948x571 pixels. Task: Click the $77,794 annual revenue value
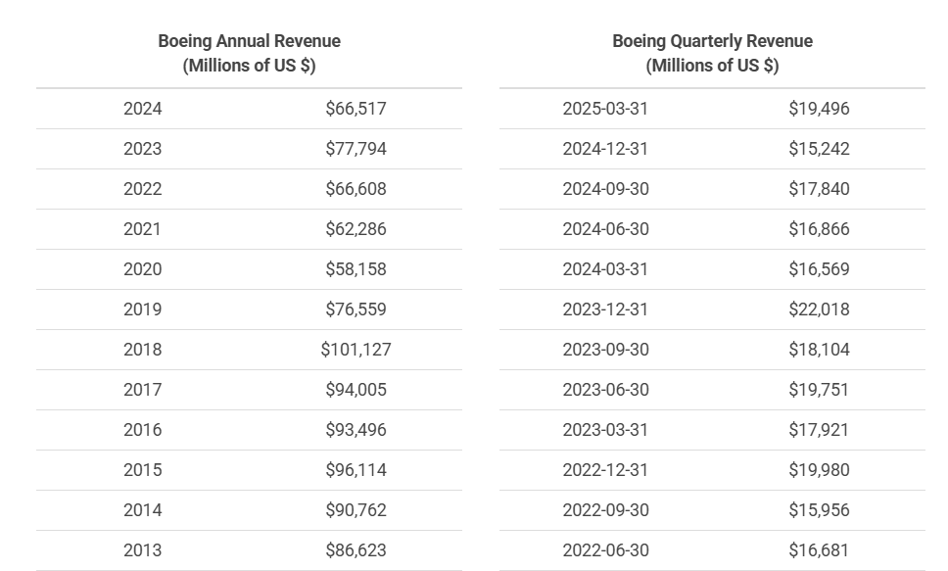(x=355, y=149)
